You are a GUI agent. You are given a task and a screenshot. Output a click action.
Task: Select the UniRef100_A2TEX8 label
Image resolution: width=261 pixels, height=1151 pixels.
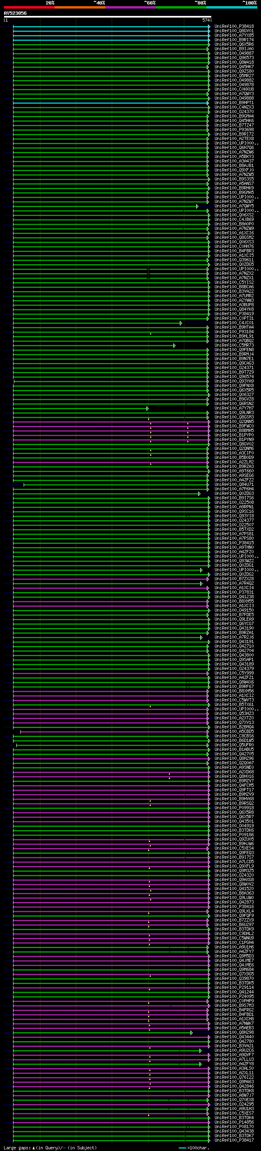(x=234, y=138)
